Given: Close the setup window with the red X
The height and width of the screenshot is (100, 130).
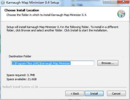Looking at the screenshot, I should pos(123,2).
